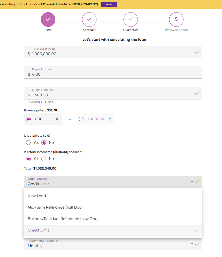Pick Balloon/Residual Refinance (Low Doc) option

point(113,219)
